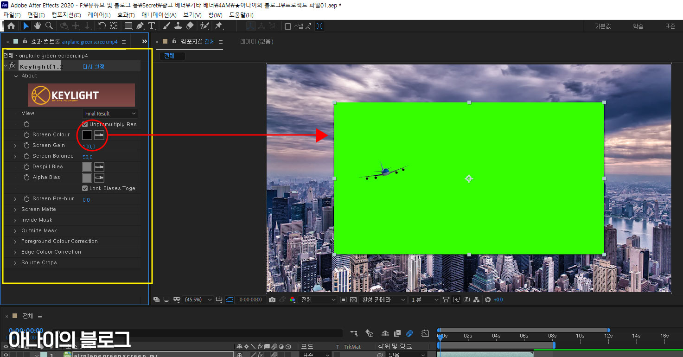Expand the Screen Matte section
Screen dimensions: 683x357
15,210
